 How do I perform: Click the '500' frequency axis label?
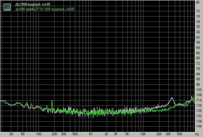click(x=75, y=134)
